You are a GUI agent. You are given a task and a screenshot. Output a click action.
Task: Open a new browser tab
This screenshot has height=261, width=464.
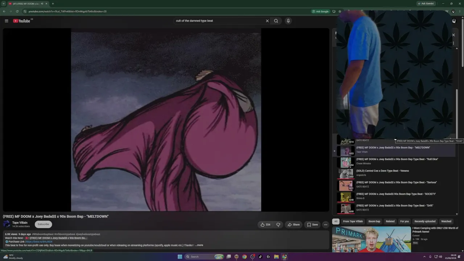53,4
